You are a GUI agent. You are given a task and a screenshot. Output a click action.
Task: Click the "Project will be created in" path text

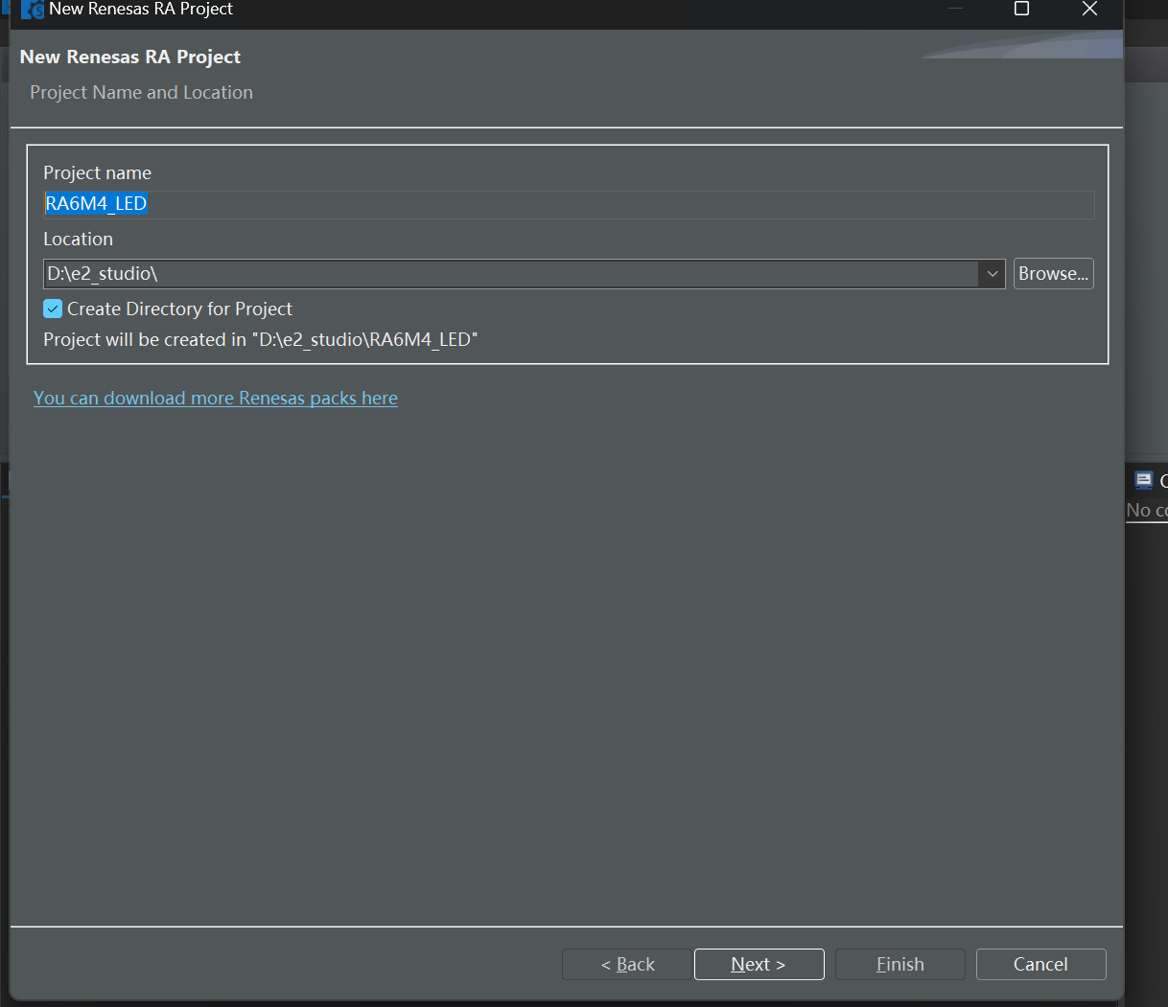pyautogui.click(x=261, y=340)
